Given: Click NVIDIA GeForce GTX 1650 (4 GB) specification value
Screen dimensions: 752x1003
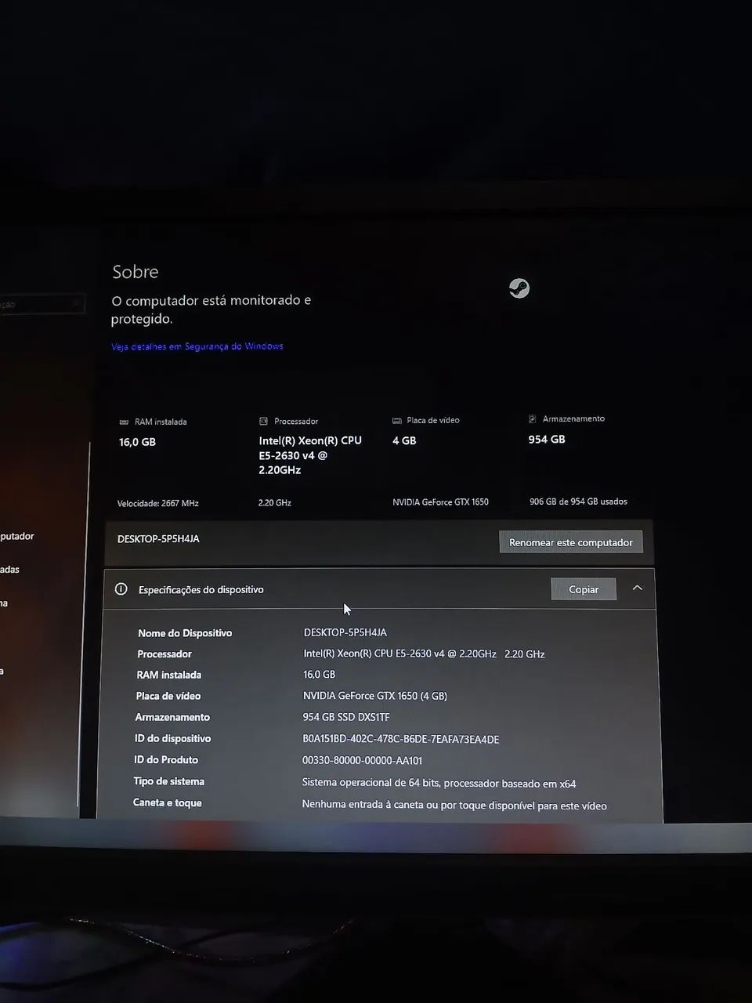Looking at the screenshot, I should click(375, 696).
